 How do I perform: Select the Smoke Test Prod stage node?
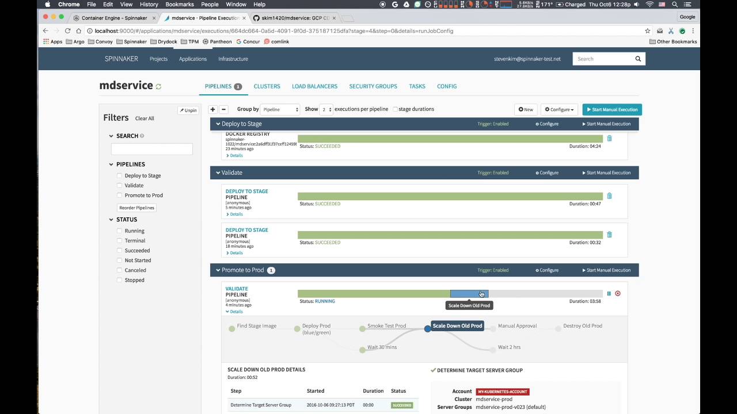tap(362, 328)
